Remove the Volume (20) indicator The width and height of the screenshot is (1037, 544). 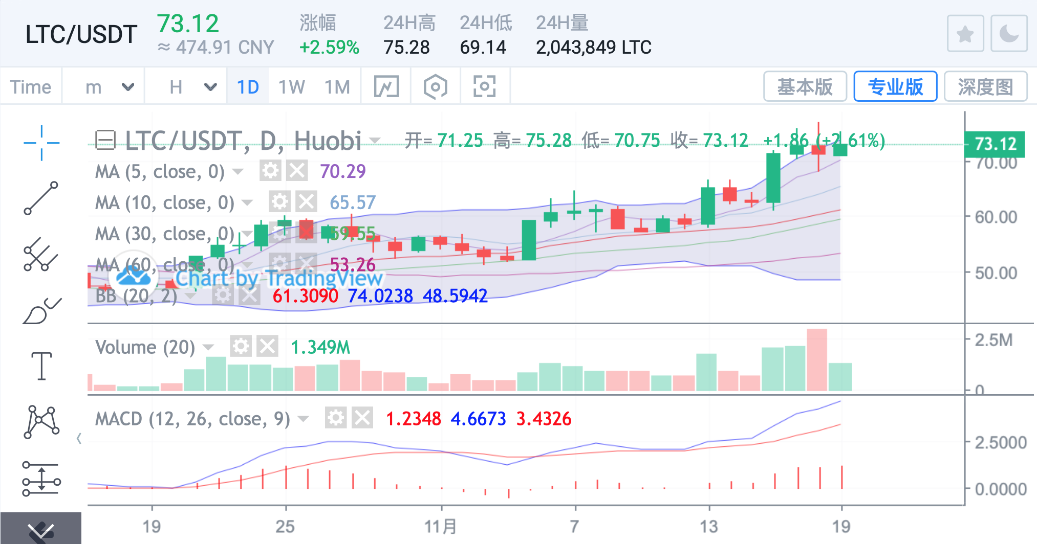[267, 347]
